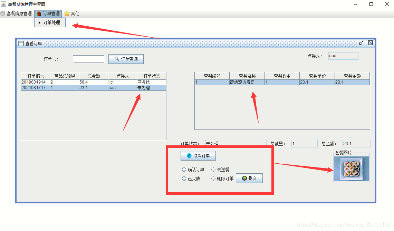This screenshot has height=231, width=394.
Task: Minimize the 点餐系统管理主界面 window
Action: tap(356, 4)
